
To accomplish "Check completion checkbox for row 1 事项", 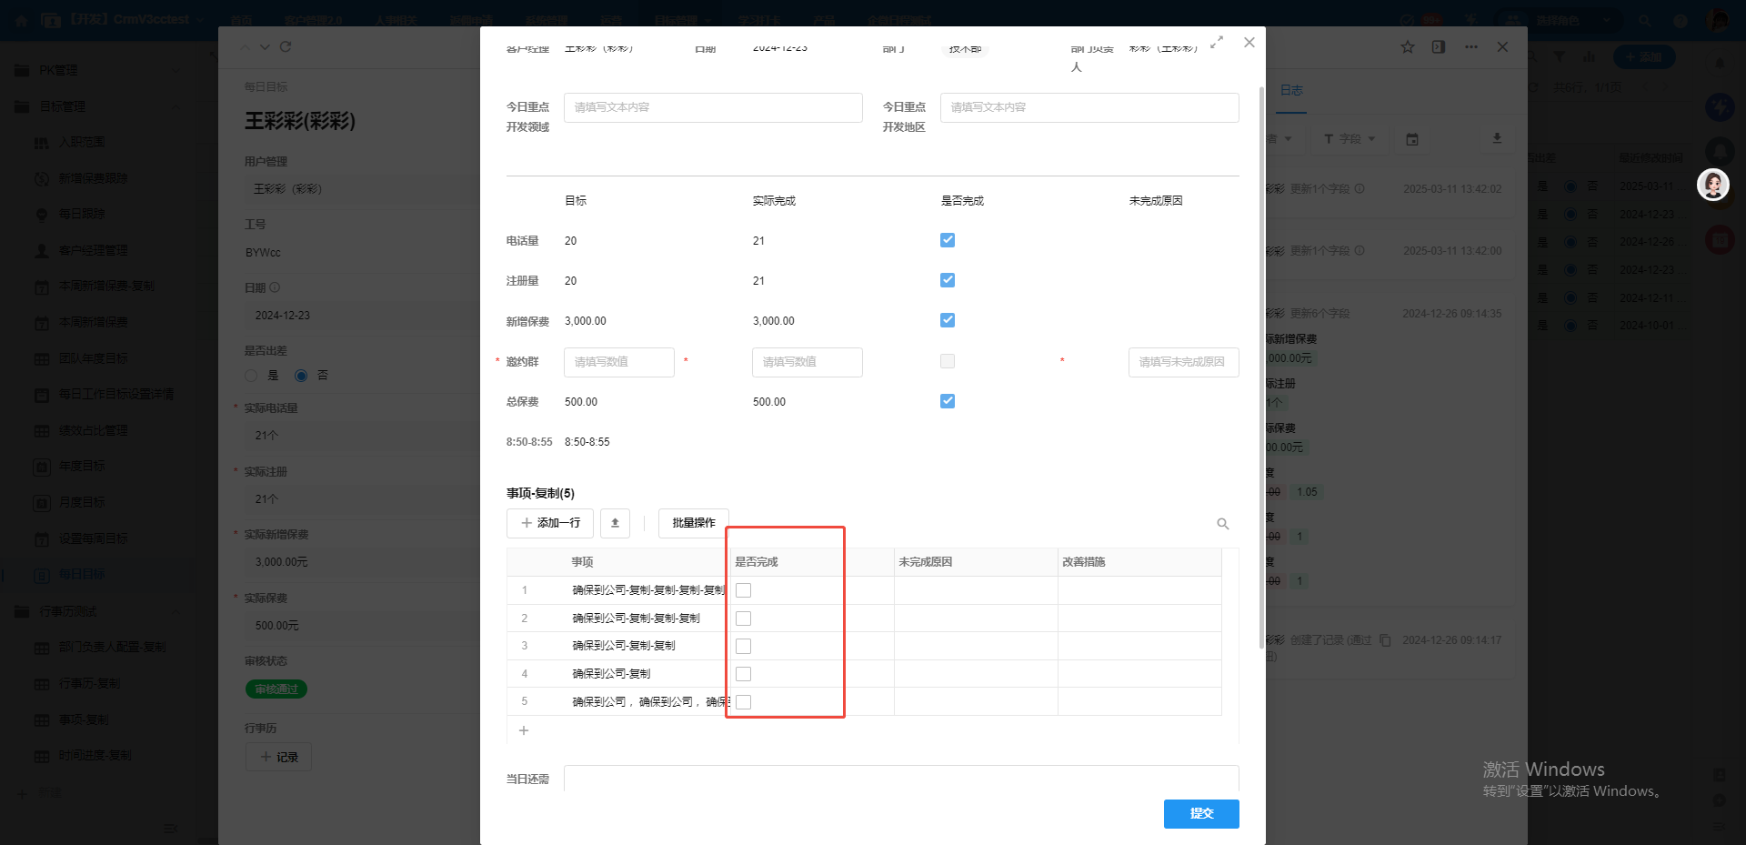I will click(744, 590).
